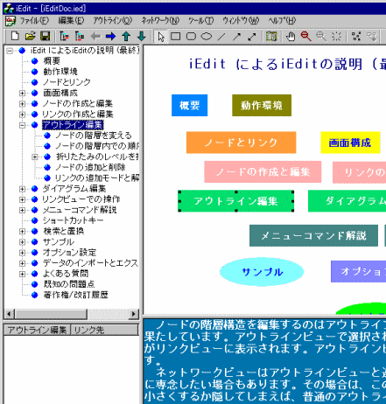386x404 pixels.
Task: Toggle the pointer selection tool
Action: coord(161,37)
